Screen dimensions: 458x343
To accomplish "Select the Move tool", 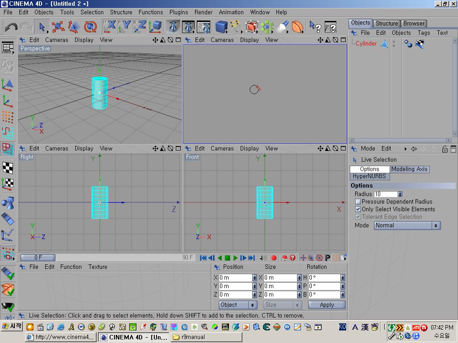I will click(x=58, y=27).
